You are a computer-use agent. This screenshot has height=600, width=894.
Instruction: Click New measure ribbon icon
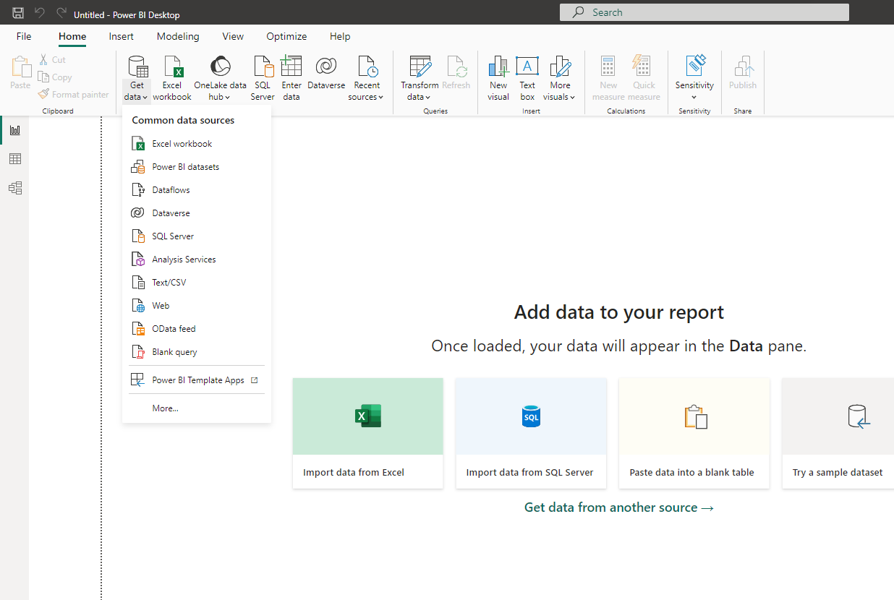[x=608, y=67]
